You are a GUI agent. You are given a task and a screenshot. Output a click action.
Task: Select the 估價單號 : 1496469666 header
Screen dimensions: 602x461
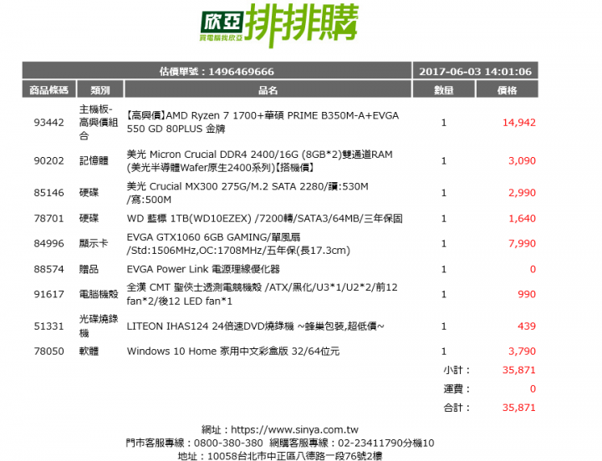coord(217,71)
